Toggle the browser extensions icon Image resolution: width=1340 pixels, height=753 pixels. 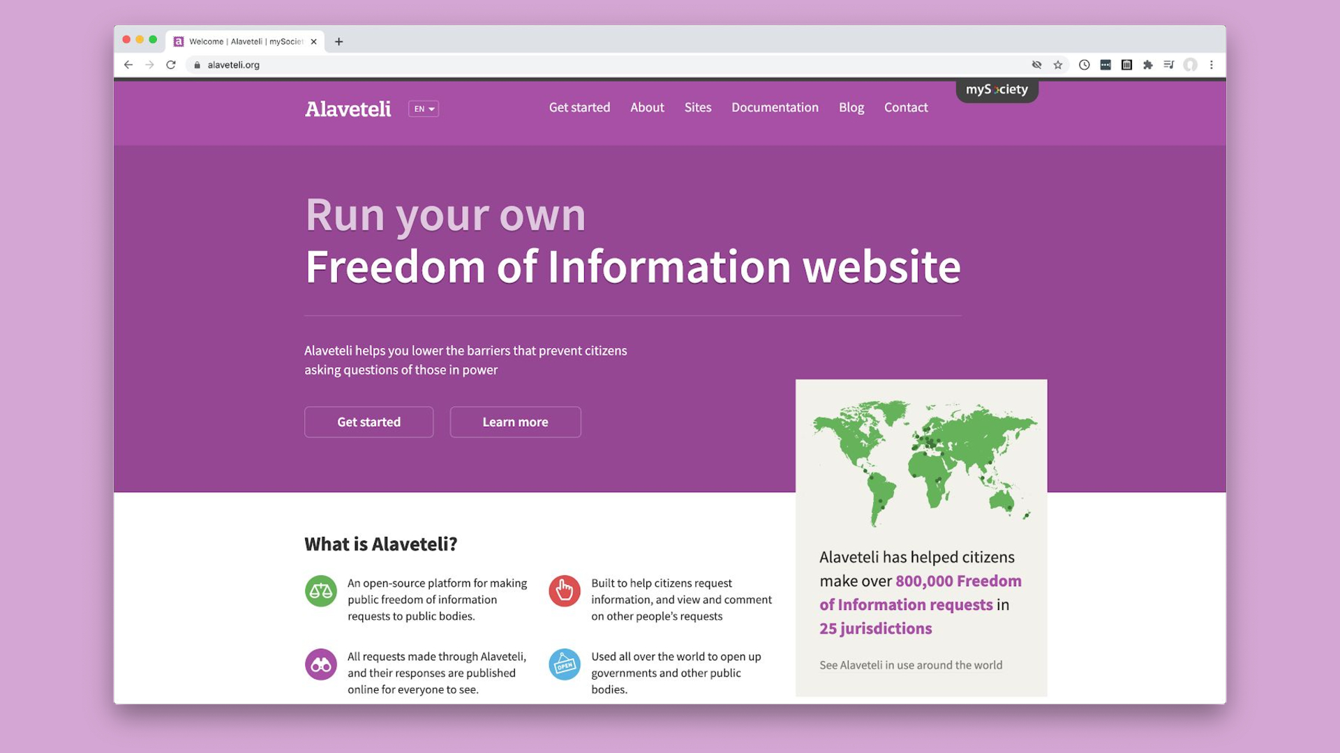(1147, 64)
